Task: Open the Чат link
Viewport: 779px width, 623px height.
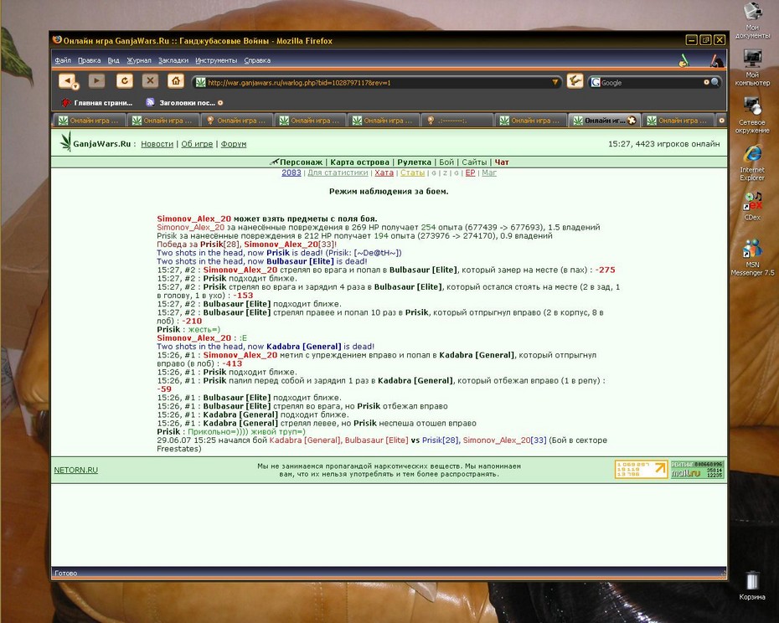Action: [502, 162]
